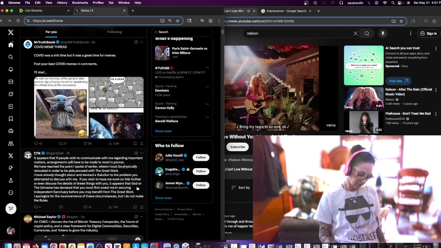Compose a new post with feather button
This screenshot has width=441, height=248.
pos(11,208)
